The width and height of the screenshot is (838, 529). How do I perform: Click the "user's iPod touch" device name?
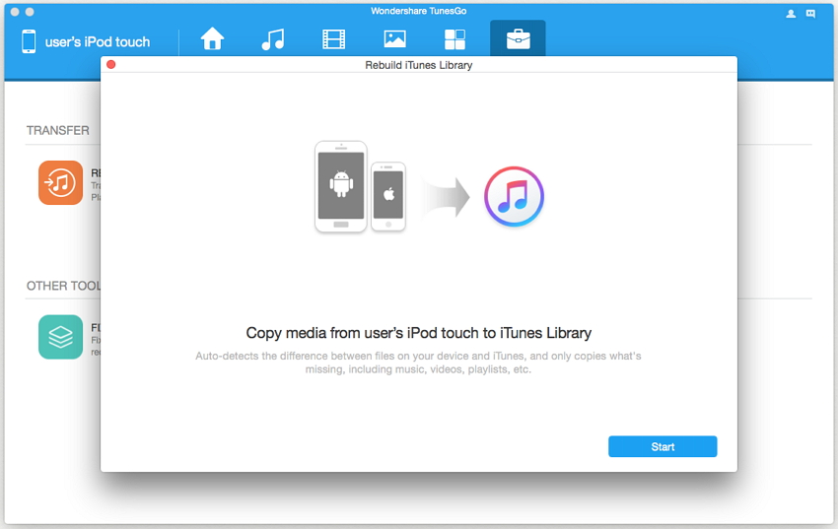pos(98,42)
